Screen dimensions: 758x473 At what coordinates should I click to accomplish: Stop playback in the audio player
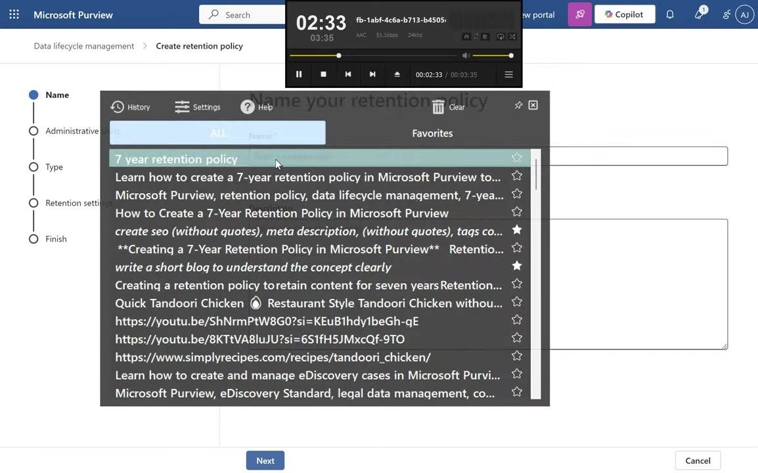323,74
